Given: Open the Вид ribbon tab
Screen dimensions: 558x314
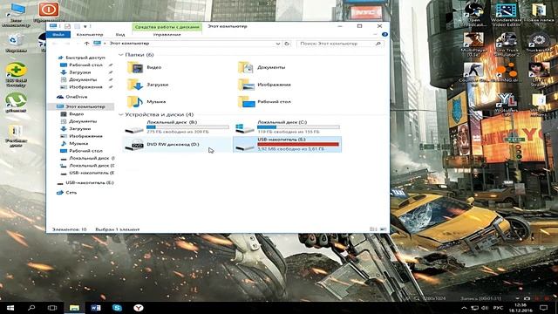Looking at the screenshot, I should click(x=120, y=35).
